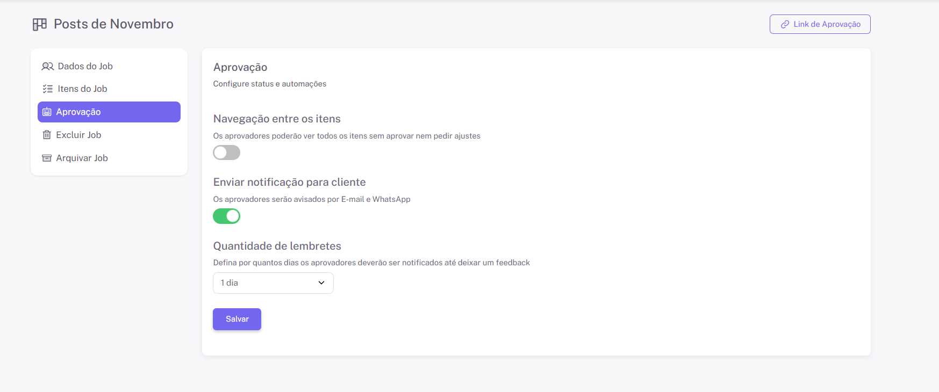Image resolution: width=939 pixels, height=392 pixels.
Task: Click the archive box icon for Arquivar Job
Action: point(47,158)
